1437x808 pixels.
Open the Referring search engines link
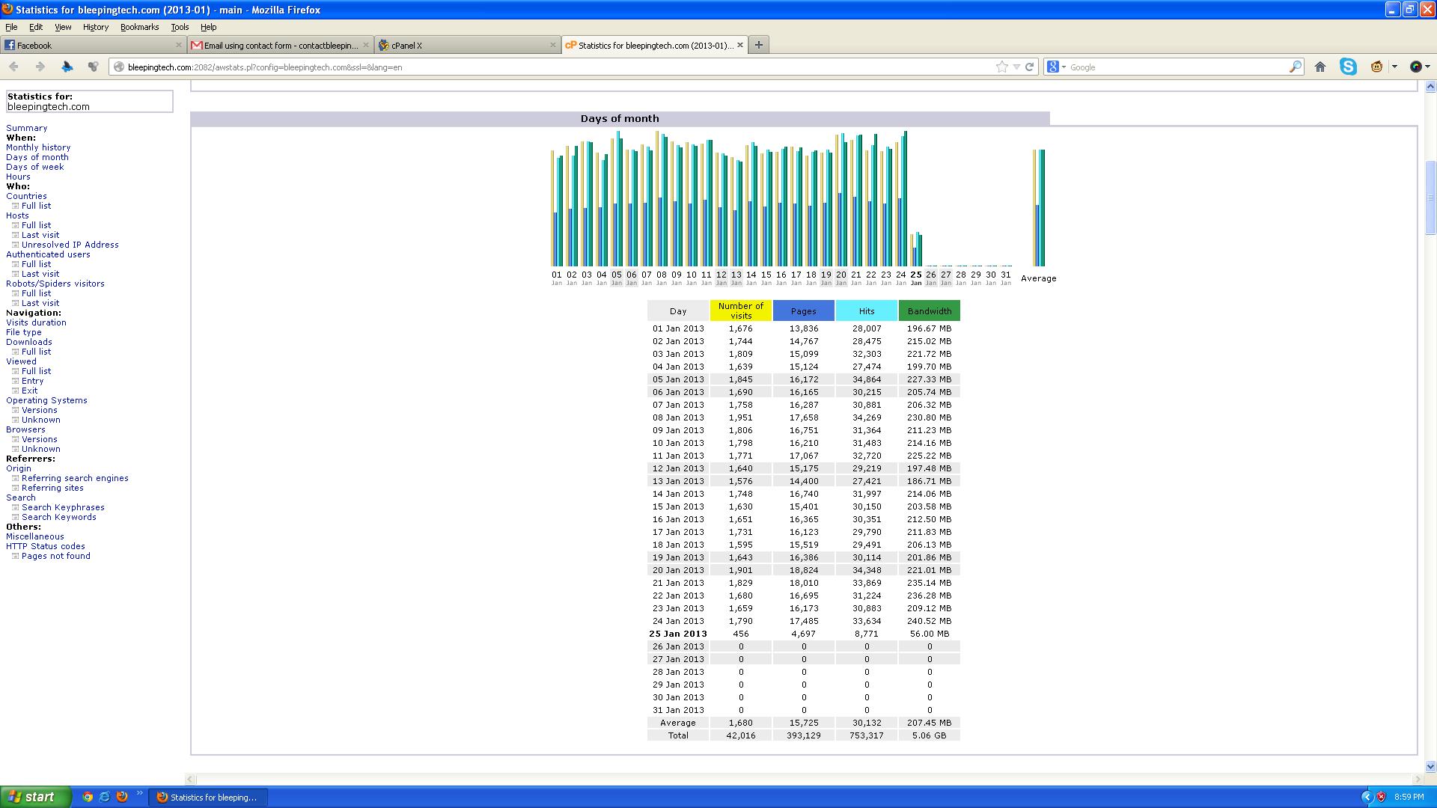[75, 478]
